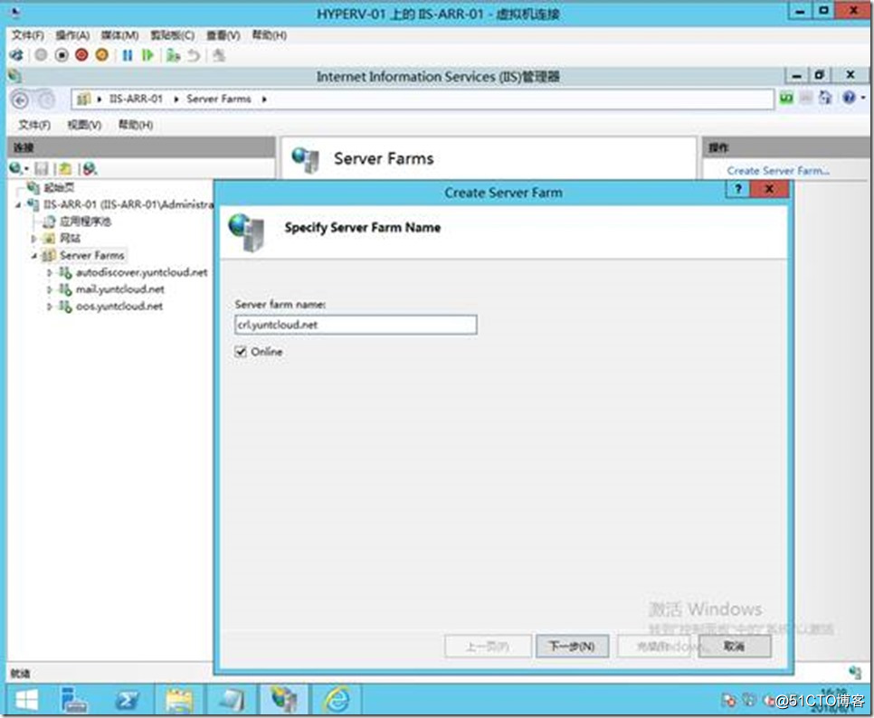Viewport: 874px width, 718px height.
Task: Click the green Reset/Resume VM icon
Action: click(x=147, y=55)
